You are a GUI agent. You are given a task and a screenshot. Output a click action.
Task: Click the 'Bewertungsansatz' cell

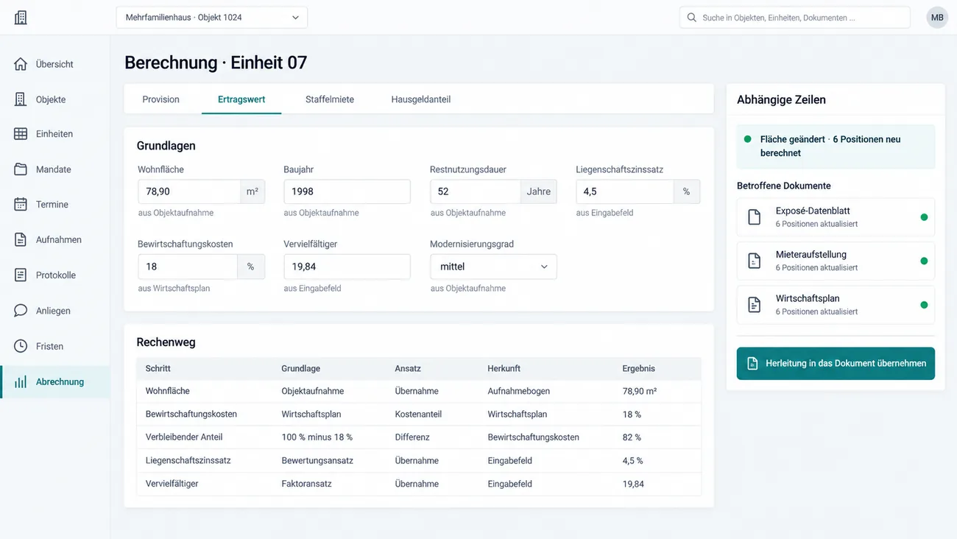(x=317, y=461)
